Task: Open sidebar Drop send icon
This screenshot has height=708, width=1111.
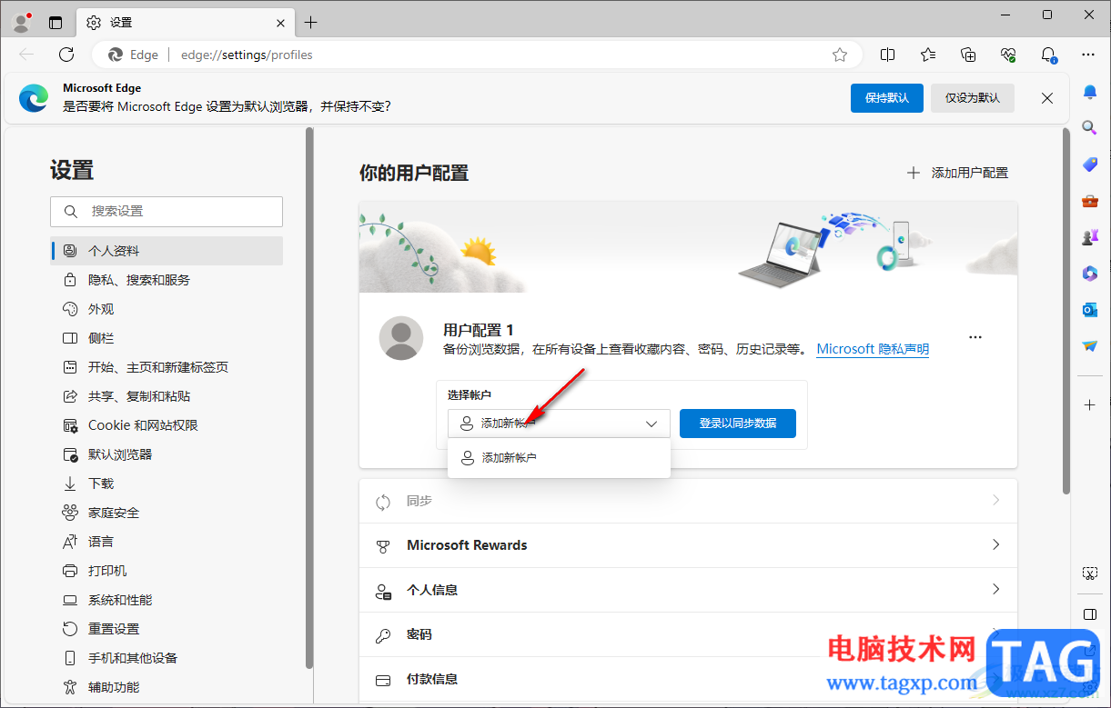Action: click(1090, 346)
